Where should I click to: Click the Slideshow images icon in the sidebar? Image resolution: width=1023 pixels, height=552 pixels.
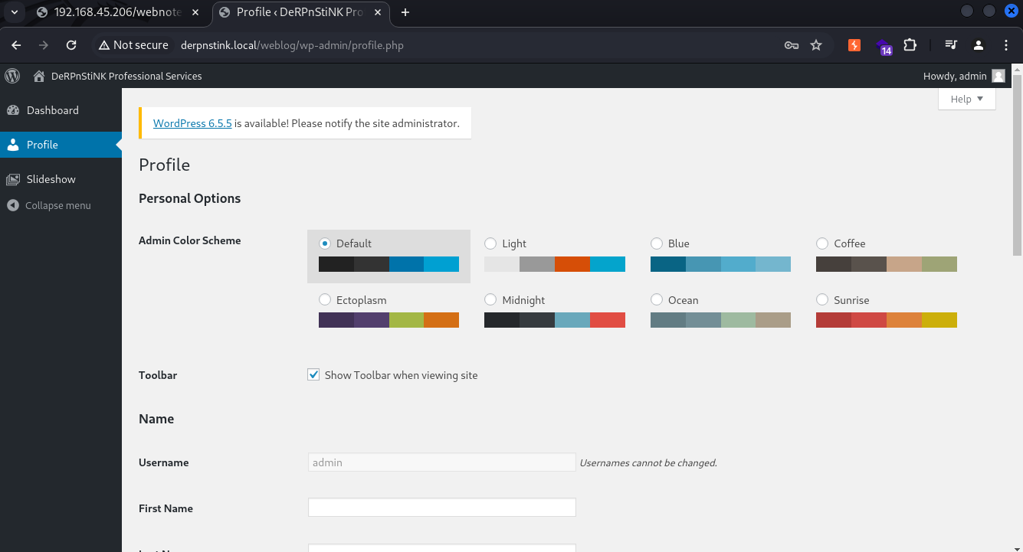pyautogui.click(x=12, y=179)
